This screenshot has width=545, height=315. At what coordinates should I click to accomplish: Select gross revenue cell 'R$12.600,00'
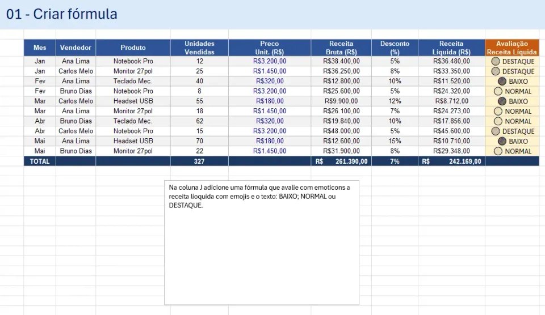[341, 141]
